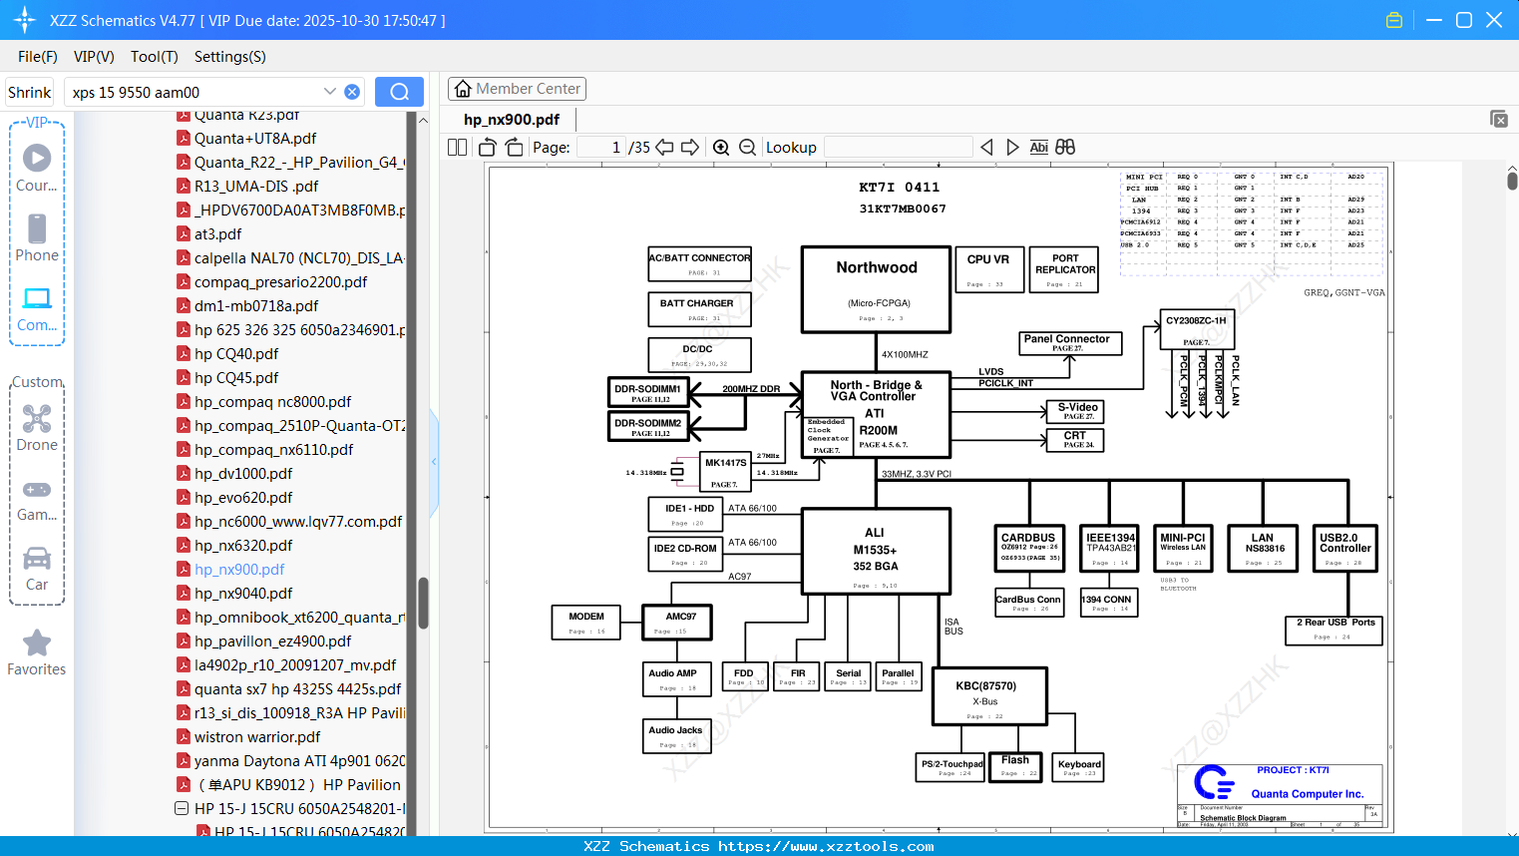Open hp_pavillon_ez4900.pdf file
Viewport: 1519px width, 856px height.
pos(272,641)
